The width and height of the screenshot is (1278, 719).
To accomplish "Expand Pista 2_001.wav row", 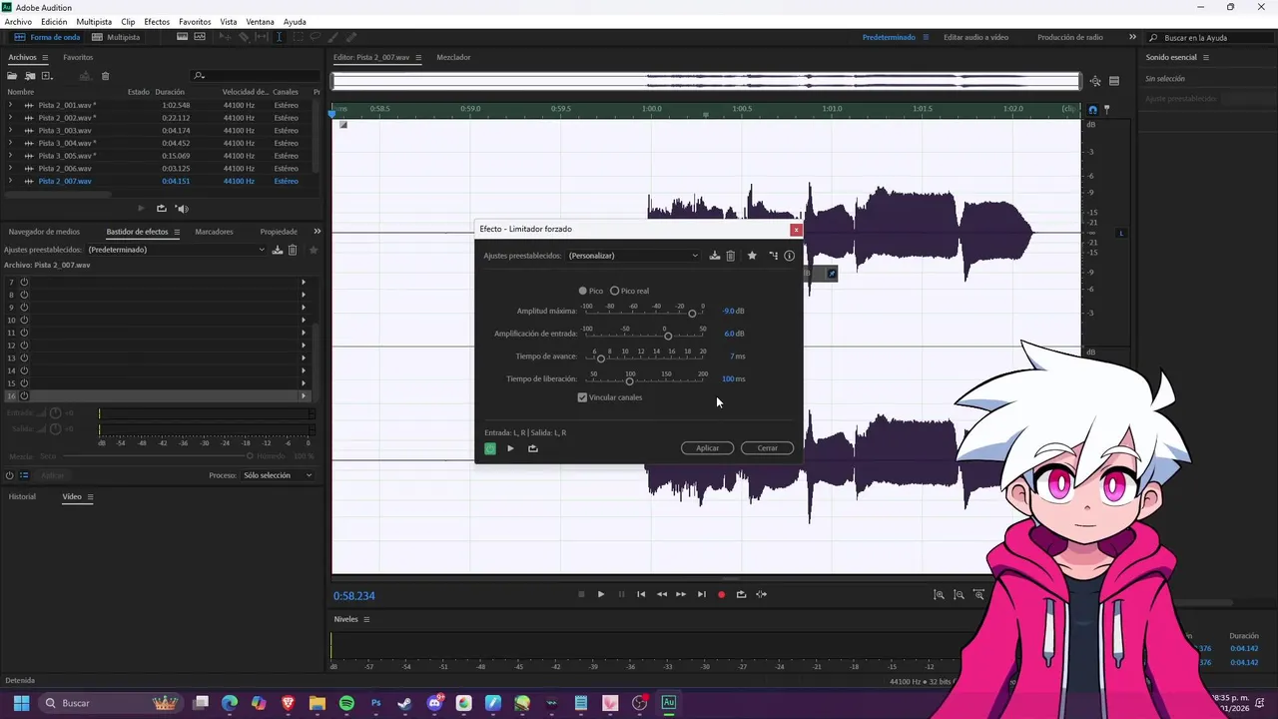I will [x=10, y=105].
